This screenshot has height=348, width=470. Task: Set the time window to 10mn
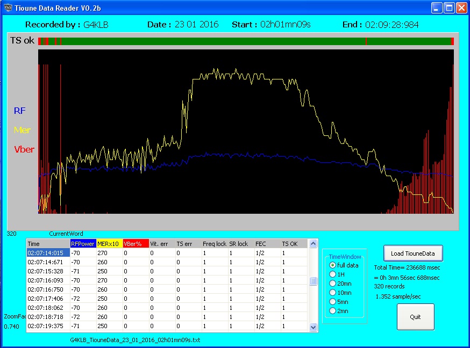[332, 293]
